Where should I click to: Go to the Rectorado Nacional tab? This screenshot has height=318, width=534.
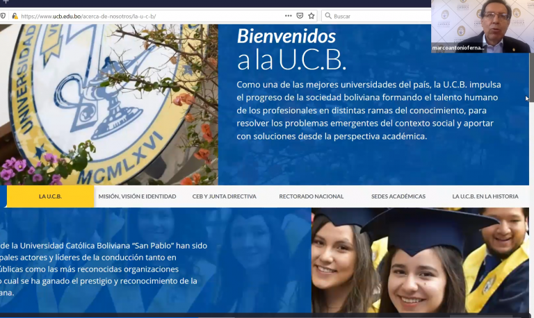tap(311, 196)
